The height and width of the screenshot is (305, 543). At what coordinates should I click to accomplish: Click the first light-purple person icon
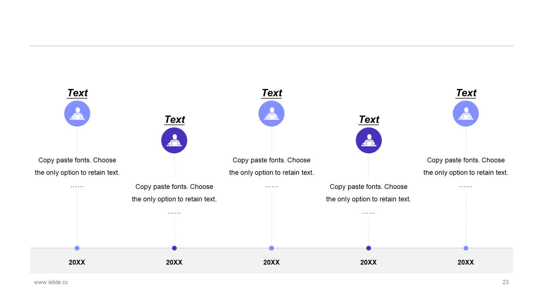tap(77, 114)
